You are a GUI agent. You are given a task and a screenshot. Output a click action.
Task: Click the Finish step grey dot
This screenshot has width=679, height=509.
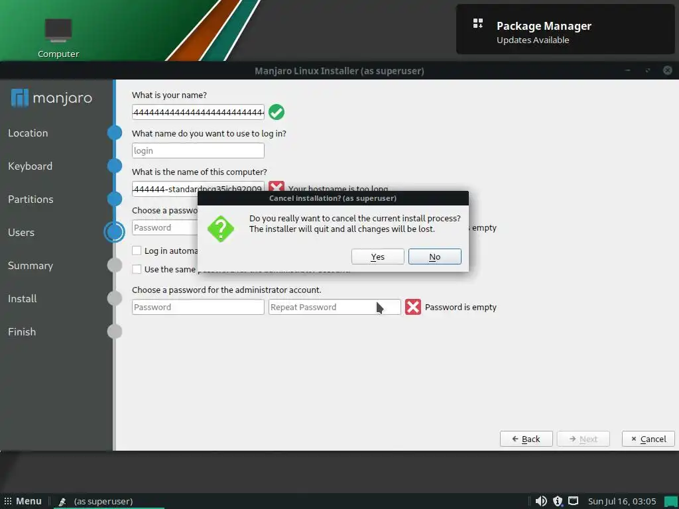pos(115,331)
